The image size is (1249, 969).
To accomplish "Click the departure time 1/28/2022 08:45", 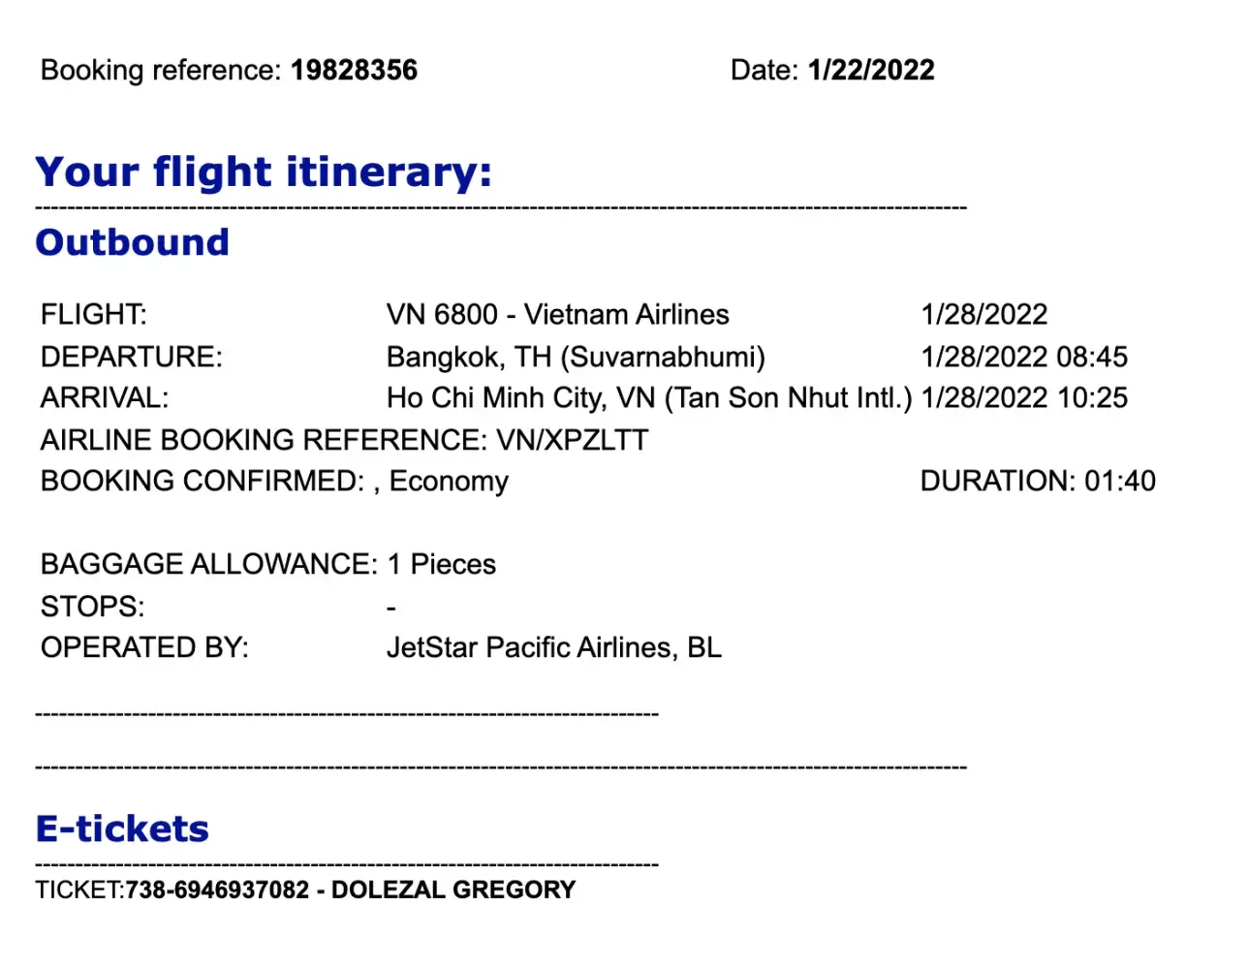I will pyautogui.click(x=1024, y=358).
